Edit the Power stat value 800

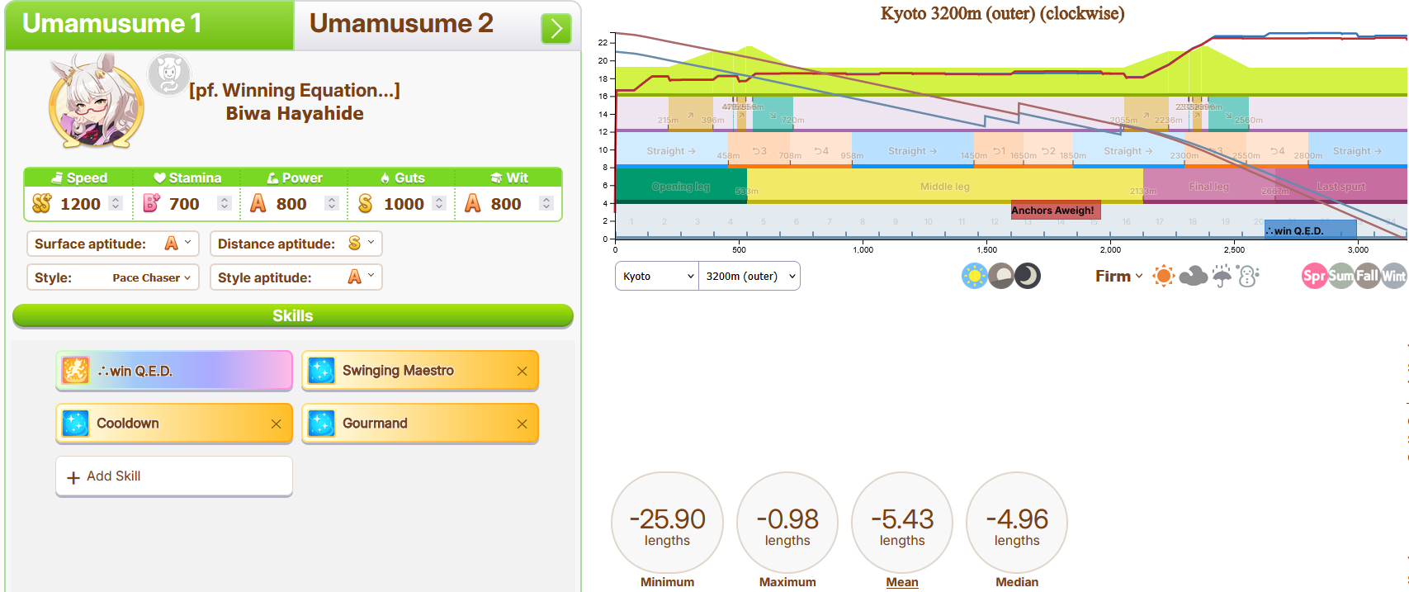291,204
